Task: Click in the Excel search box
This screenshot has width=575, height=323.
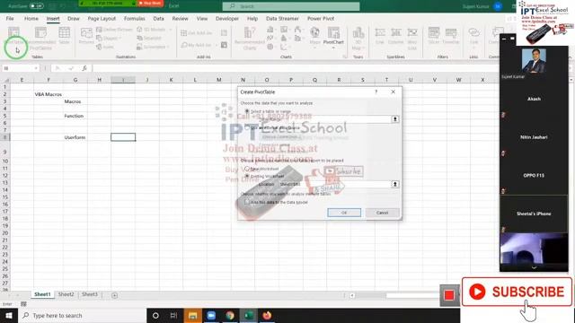Action: point(291,6)
